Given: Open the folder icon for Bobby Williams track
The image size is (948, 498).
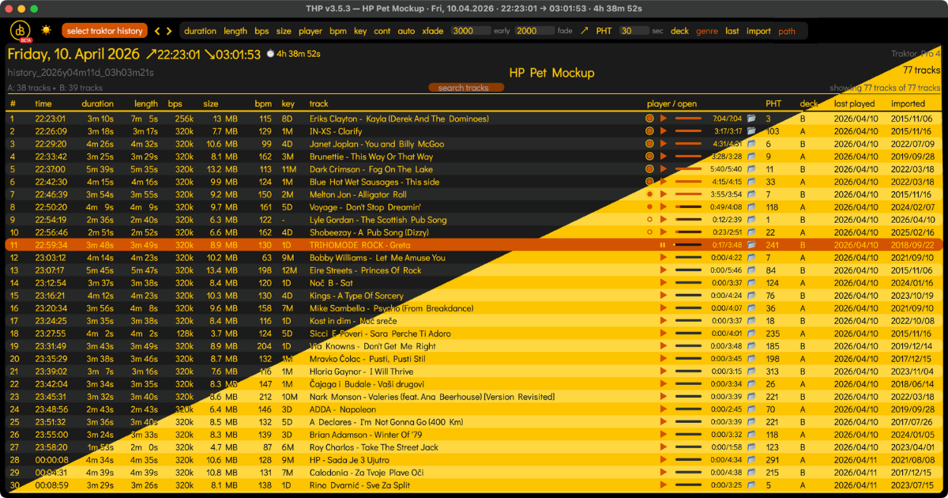Looking at the screenshot, I should coord(750,257).
